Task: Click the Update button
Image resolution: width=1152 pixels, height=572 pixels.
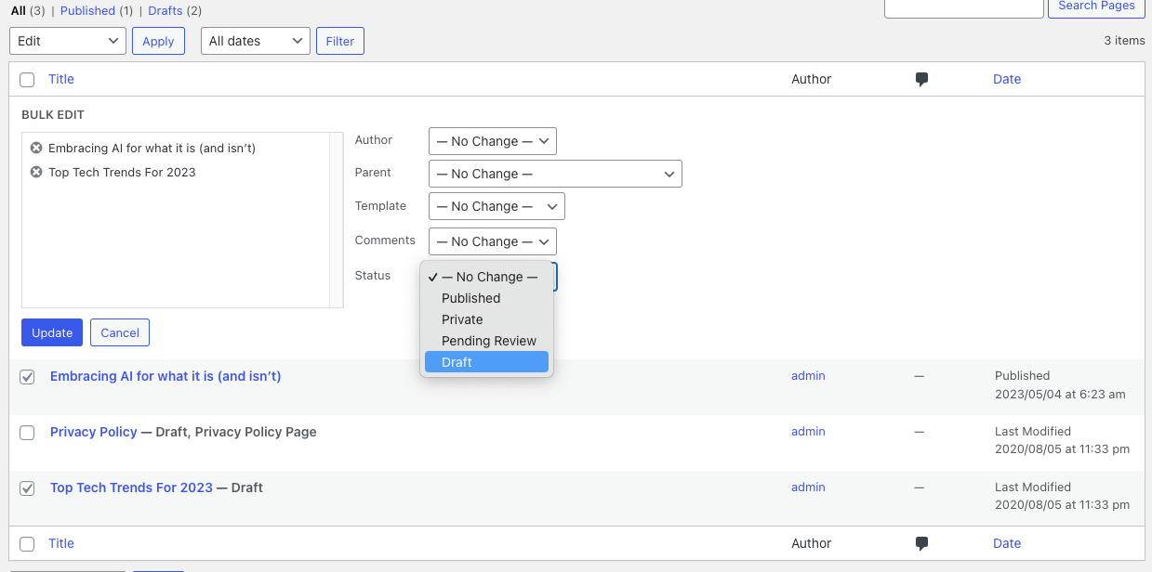Action: coord(52,332)
